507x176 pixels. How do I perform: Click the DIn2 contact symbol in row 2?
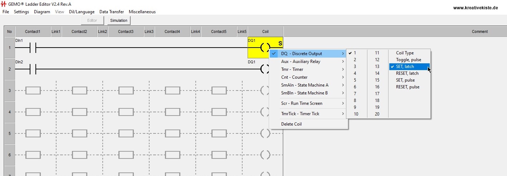coord(33,69)
